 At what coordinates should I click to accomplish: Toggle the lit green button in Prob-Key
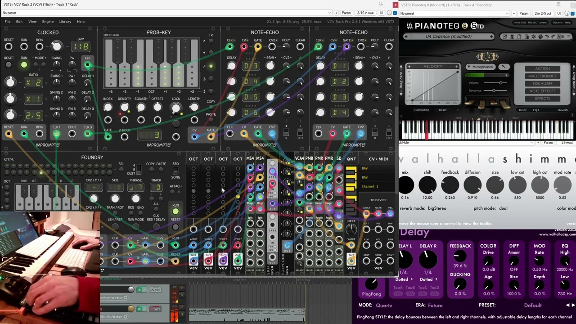[x=211, y=66]
